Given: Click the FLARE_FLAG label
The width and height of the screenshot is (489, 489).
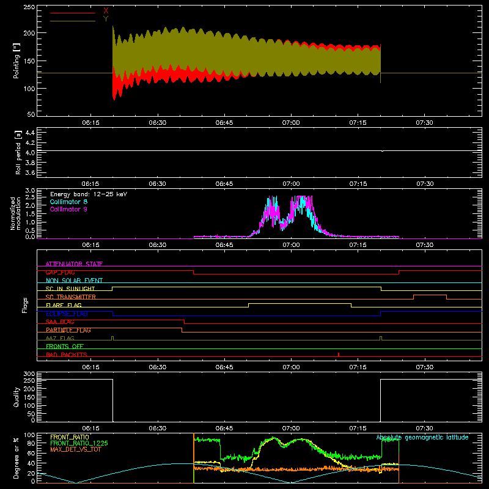Looking at the screenshot, I should pos(64,305).
